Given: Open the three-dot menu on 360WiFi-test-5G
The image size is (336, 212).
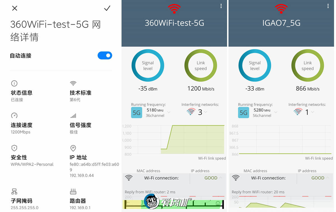Looking at the screenshot, I should click(x=221, y=6).
